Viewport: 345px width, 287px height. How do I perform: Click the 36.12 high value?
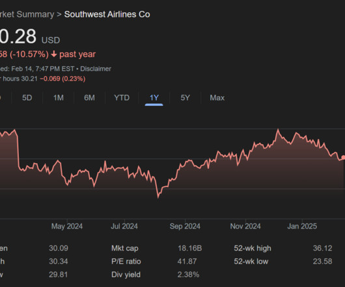tap(322, 248)
